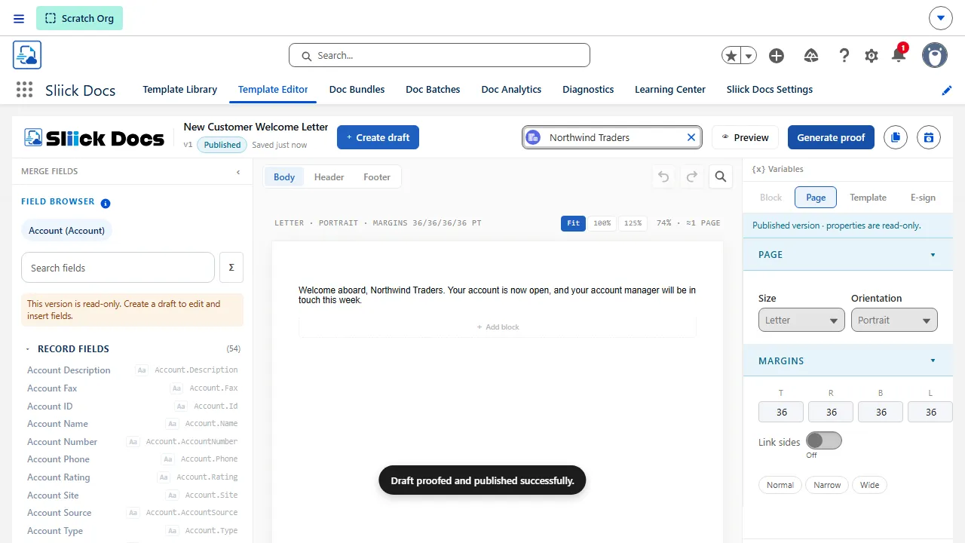Open the Size Letter dropdown
This screenshot has height=543, width=965.
tap(801, 320)
